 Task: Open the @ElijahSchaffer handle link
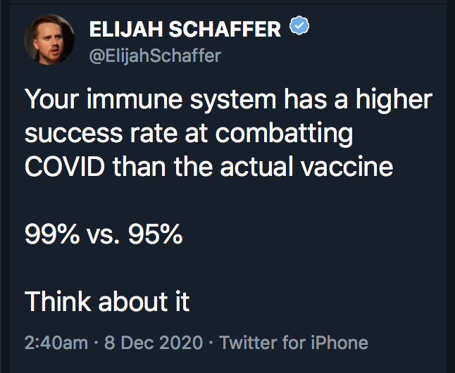[155, 56]
